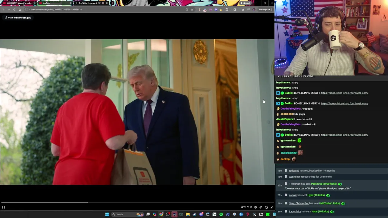Click the picture-in-picture icon in player controls
This screenshot has height=218, width=388.
coord(266,207)
